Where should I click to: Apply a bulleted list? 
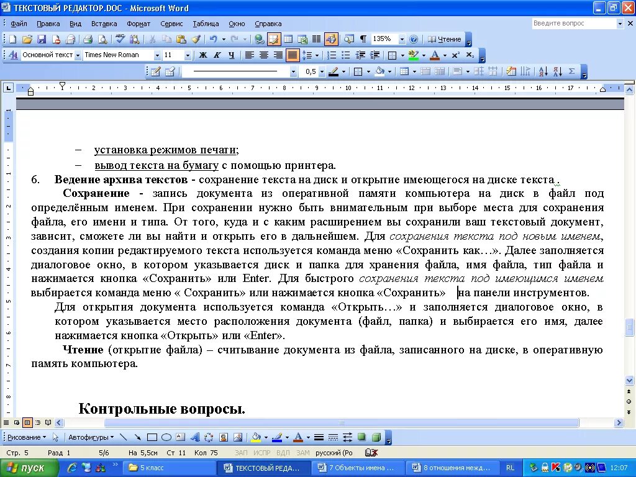tap(345, 55)
